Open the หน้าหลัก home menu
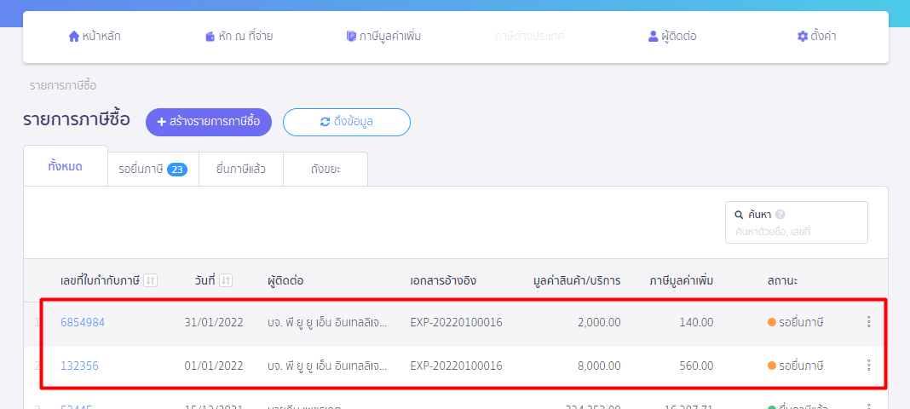The image size is (910, 409). pyautogui.click(x=95, y=36)
